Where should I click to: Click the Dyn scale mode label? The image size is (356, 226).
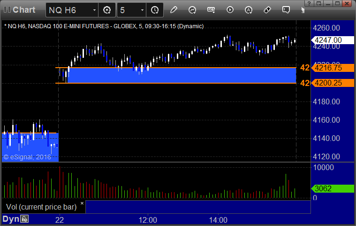[11, 219]
